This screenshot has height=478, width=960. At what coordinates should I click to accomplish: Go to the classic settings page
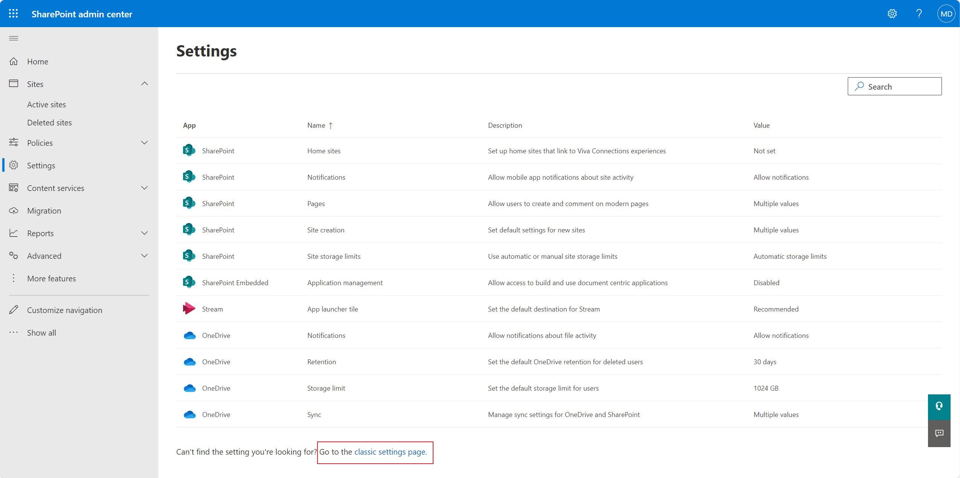click(x=390, y=452)
